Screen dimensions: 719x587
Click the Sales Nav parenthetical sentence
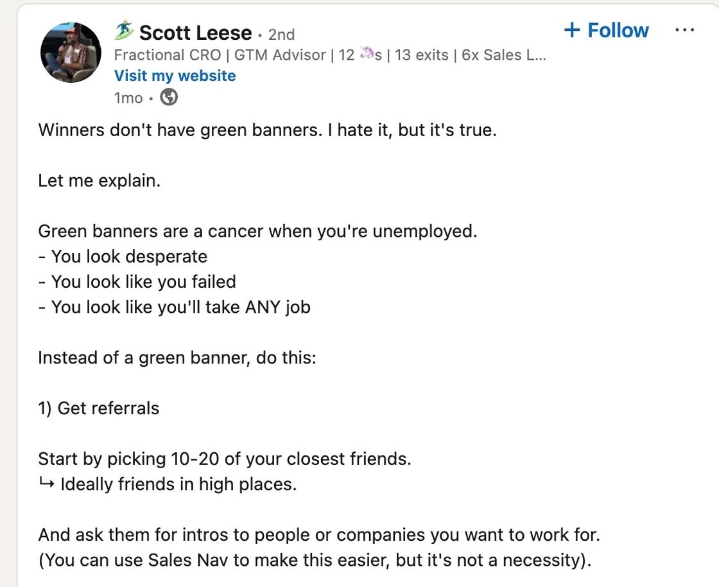(315, 560)
